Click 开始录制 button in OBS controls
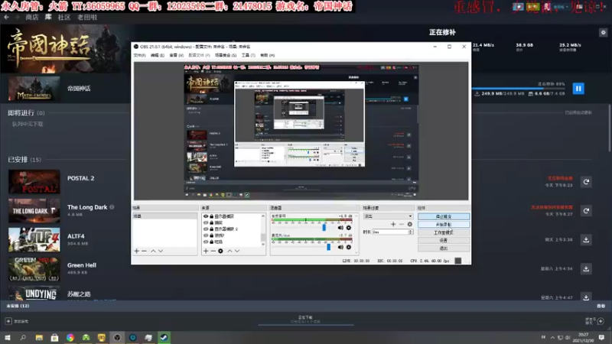612x344 pixels. 444,225
